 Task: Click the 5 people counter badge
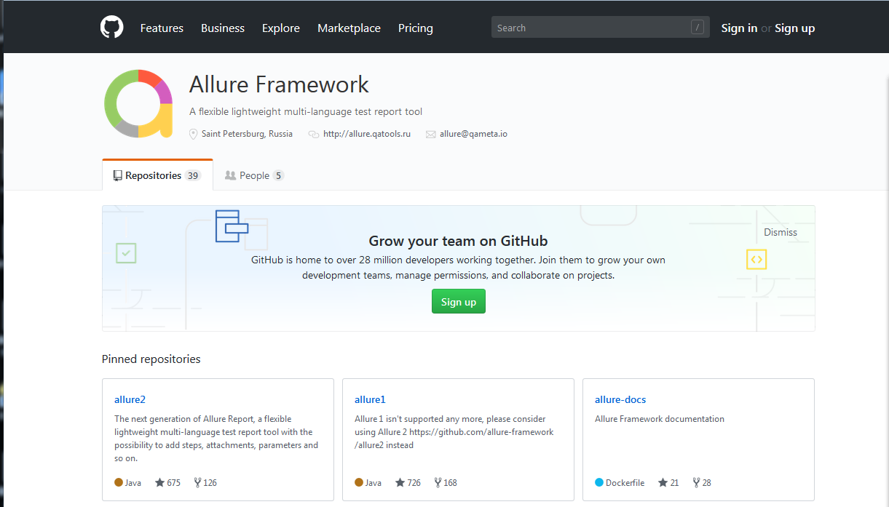coord(278,175)
